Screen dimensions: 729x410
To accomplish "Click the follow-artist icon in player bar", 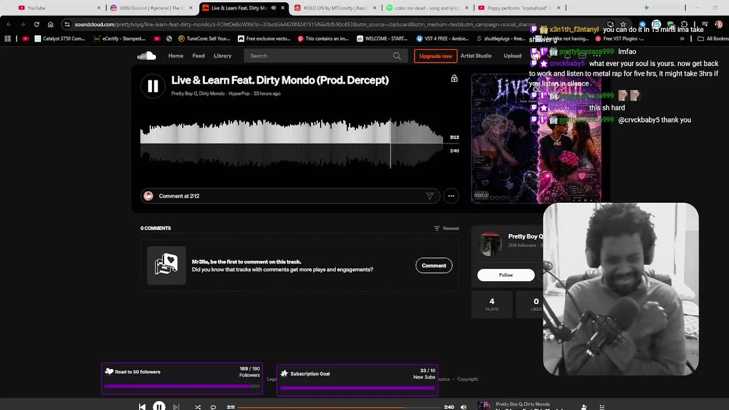I will (x=584, y=407).
